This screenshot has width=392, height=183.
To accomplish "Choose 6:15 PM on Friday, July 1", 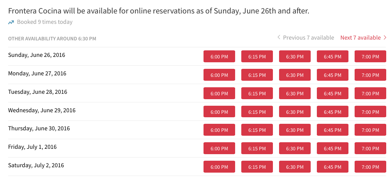I will click(x=257, y=148).
